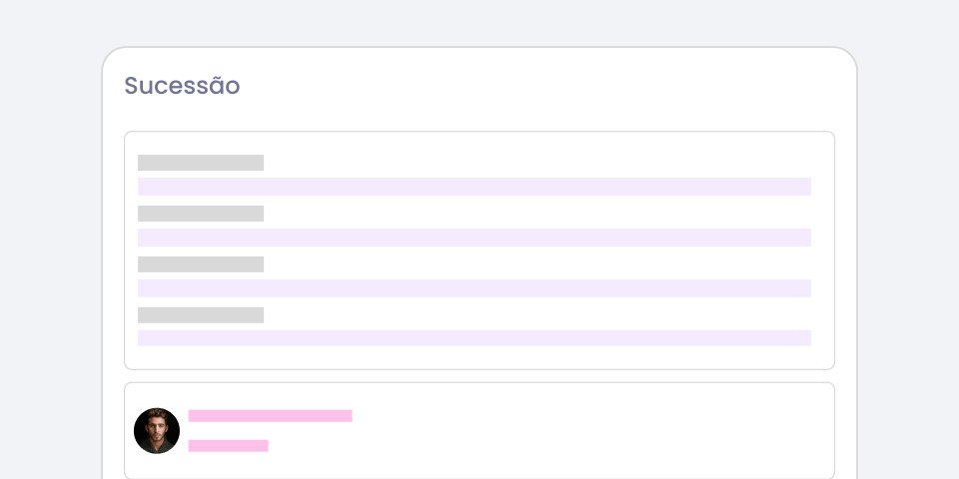Select the third gray label placeholder
The height and width of the screenshot is (479, 959).
[201, 264]
